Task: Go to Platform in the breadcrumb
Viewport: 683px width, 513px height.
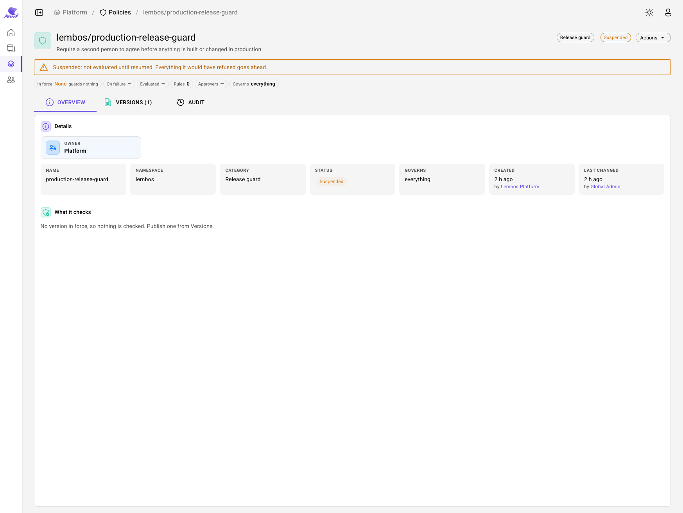Action: coord(71,12)
